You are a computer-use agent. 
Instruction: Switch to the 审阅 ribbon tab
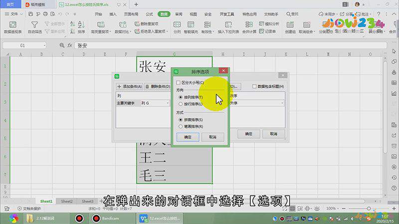pos(179,14)
